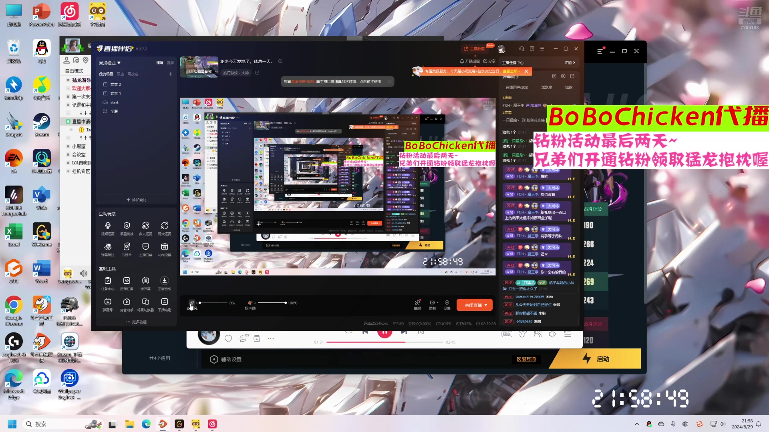The height and width of the screenshot is (432, 769).
Task: Open 弹幕玩法 danmaku games
Action: (x=108, y=250)
